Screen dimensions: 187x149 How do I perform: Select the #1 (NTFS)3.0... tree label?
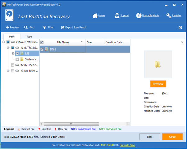29,48
